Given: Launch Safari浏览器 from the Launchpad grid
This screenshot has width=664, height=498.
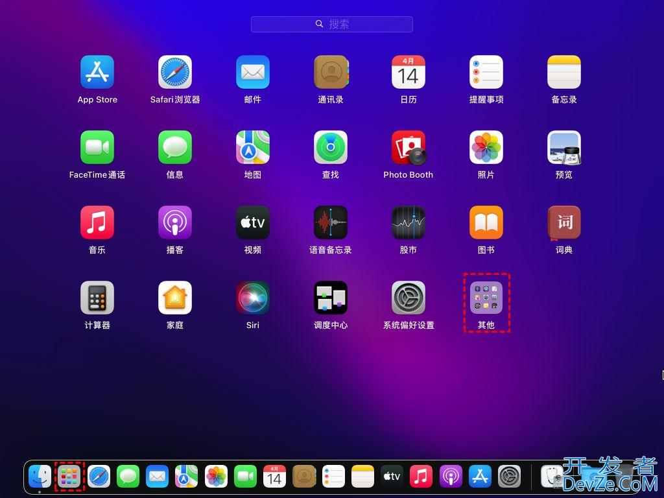Looking at the screenshot, I should coord(175,72).
